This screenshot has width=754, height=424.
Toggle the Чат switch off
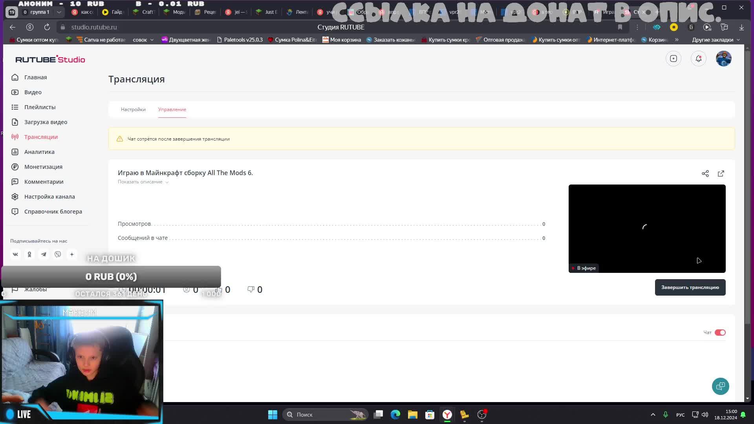pyautogui.click(x=720, y=333)
